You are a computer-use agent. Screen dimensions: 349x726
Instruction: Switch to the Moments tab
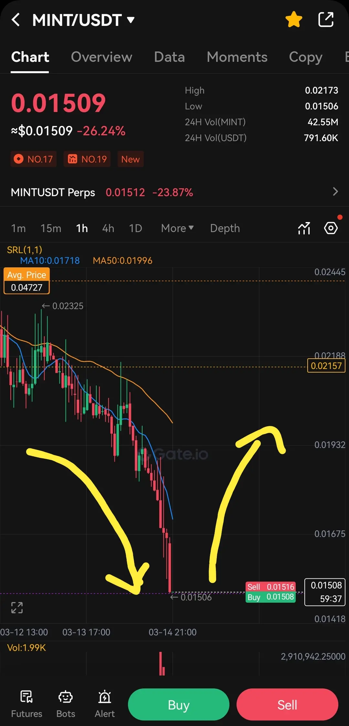tap(237, 57)
